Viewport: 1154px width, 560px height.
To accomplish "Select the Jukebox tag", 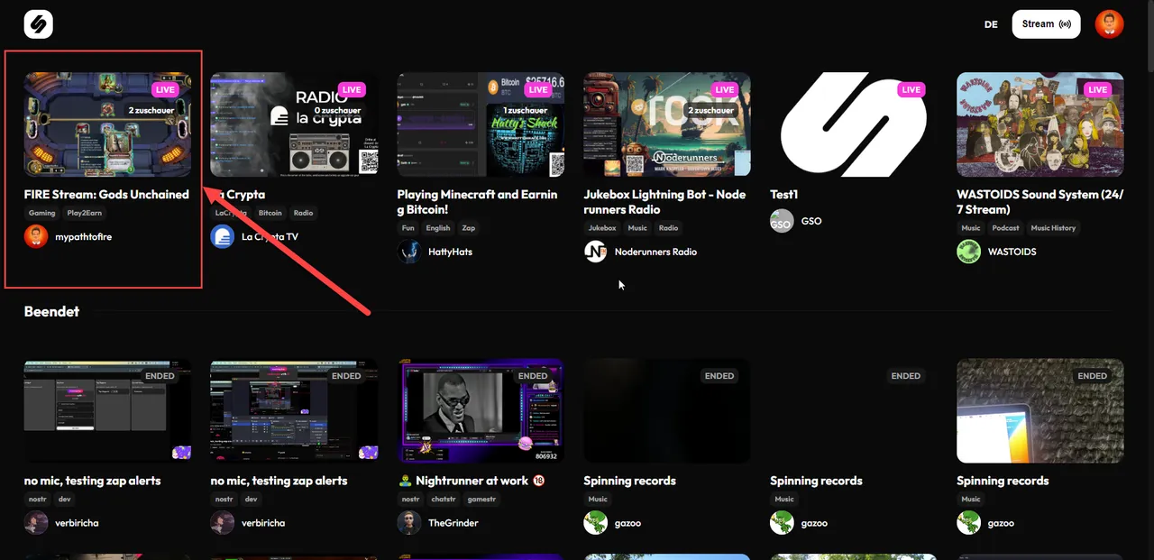I will click(x=603, y=228).
